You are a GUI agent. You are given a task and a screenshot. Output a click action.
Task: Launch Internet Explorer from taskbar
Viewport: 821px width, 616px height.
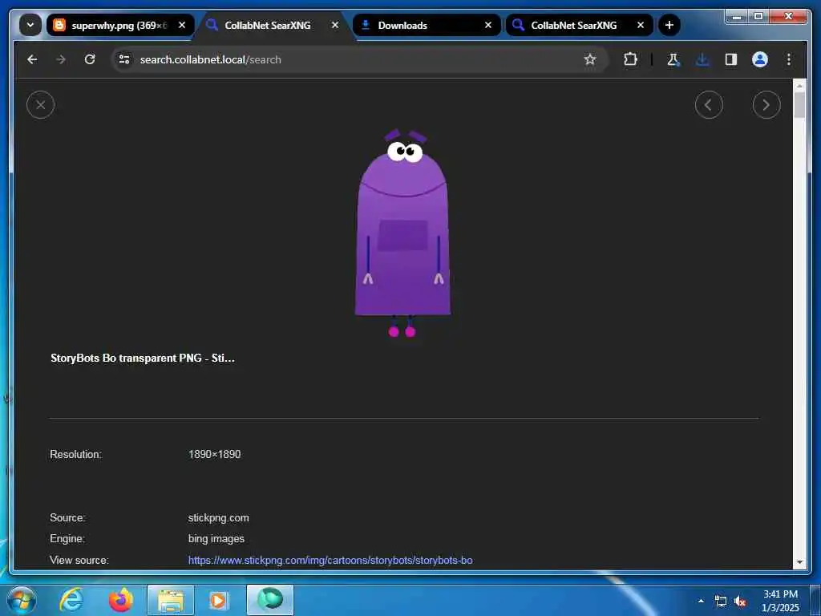71,600
